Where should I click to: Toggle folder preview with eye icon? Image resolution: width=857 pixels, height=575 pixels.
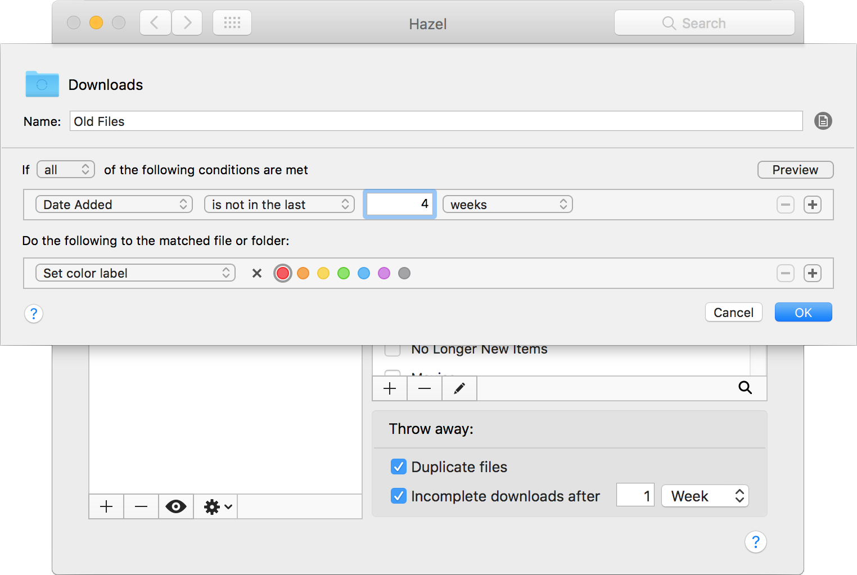click(x=176, y=506)
